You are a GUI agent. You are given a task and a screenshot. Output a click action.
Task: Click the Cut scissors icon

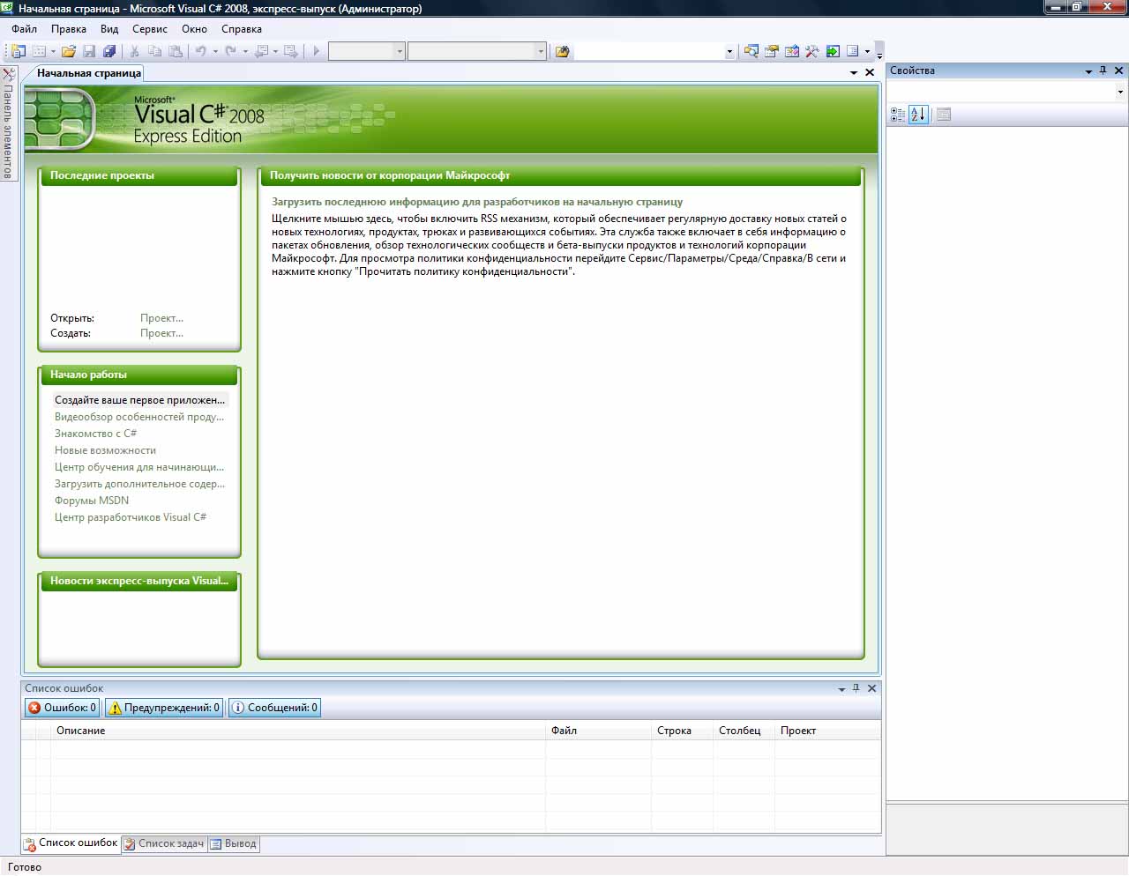point(135,51)
